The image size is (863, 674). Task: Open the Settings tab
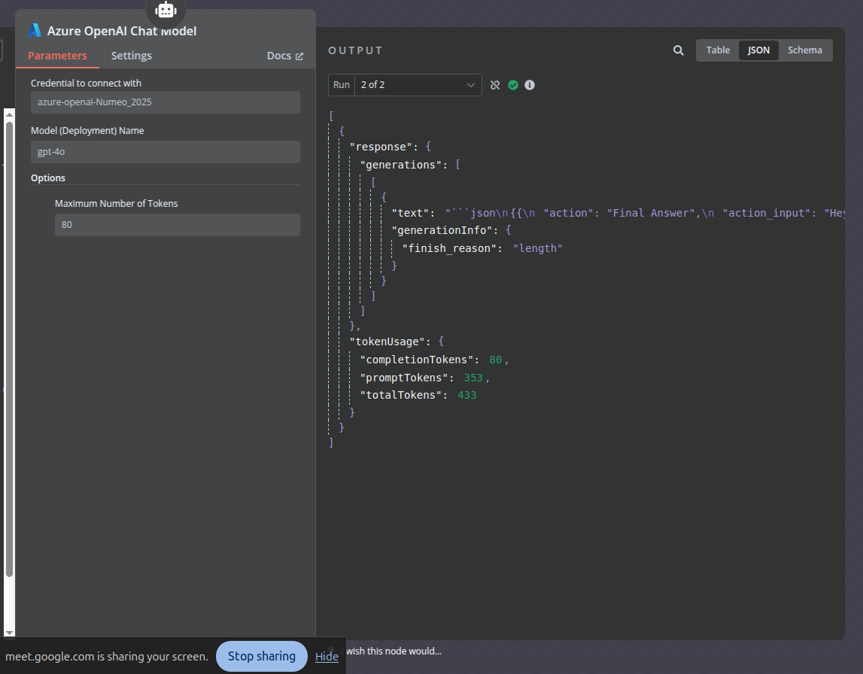click(132, 56)
